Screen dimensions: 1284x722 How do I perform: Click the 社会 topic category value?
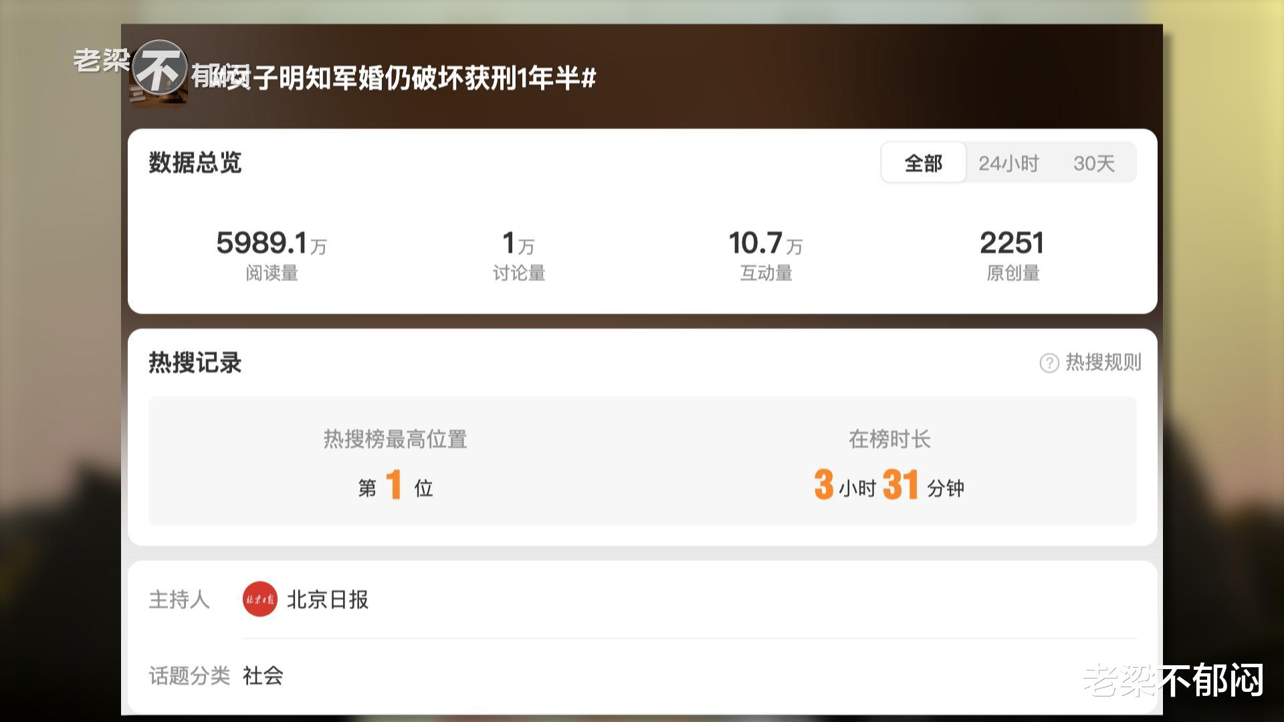263,676
